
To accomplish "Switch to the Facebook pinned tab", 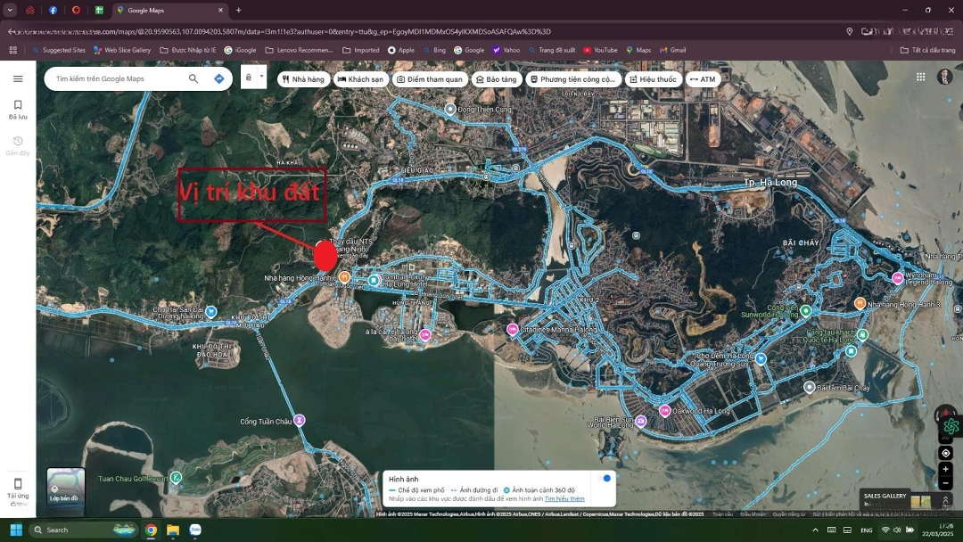I will (53, 11).
